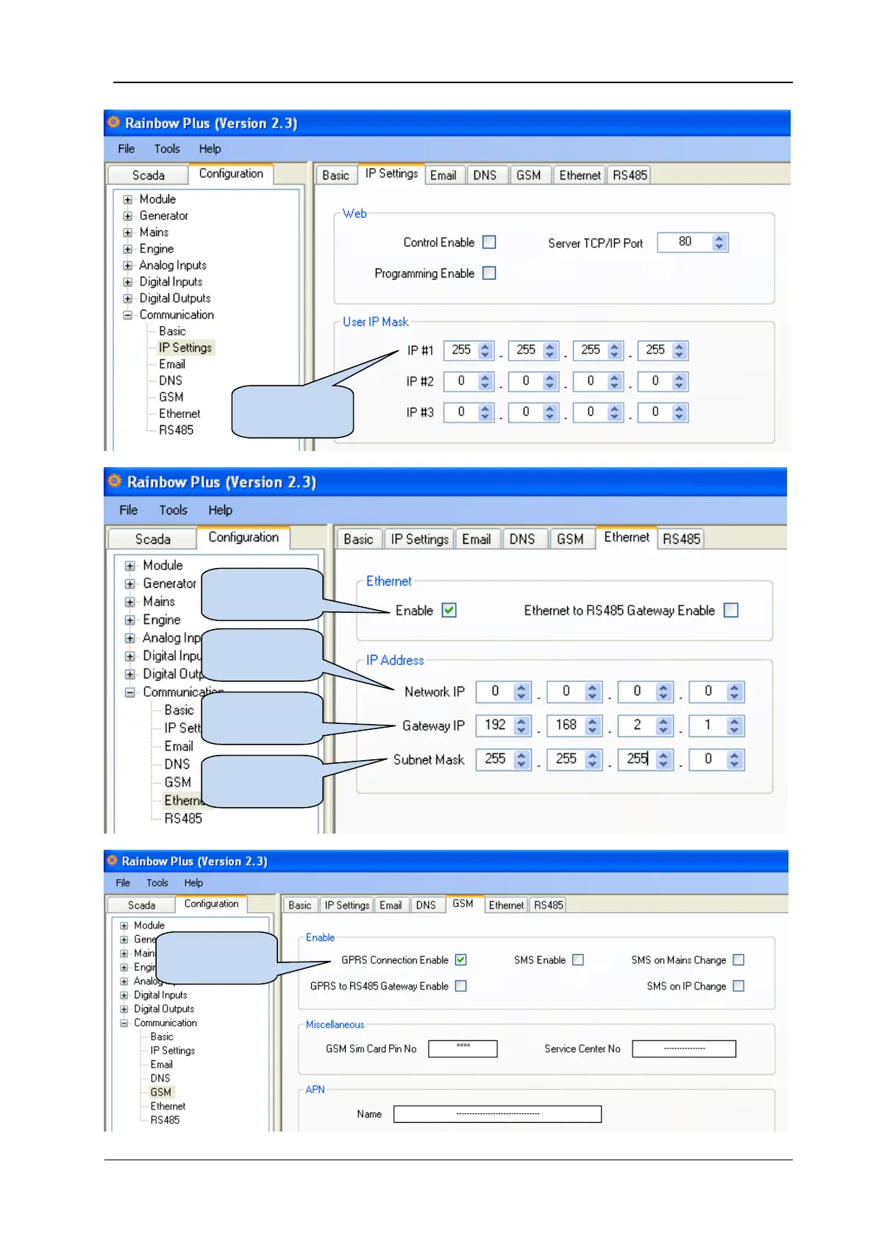Select Basic tree item in GSM window
This screenshot has height=1239, width=876.
162,1037
